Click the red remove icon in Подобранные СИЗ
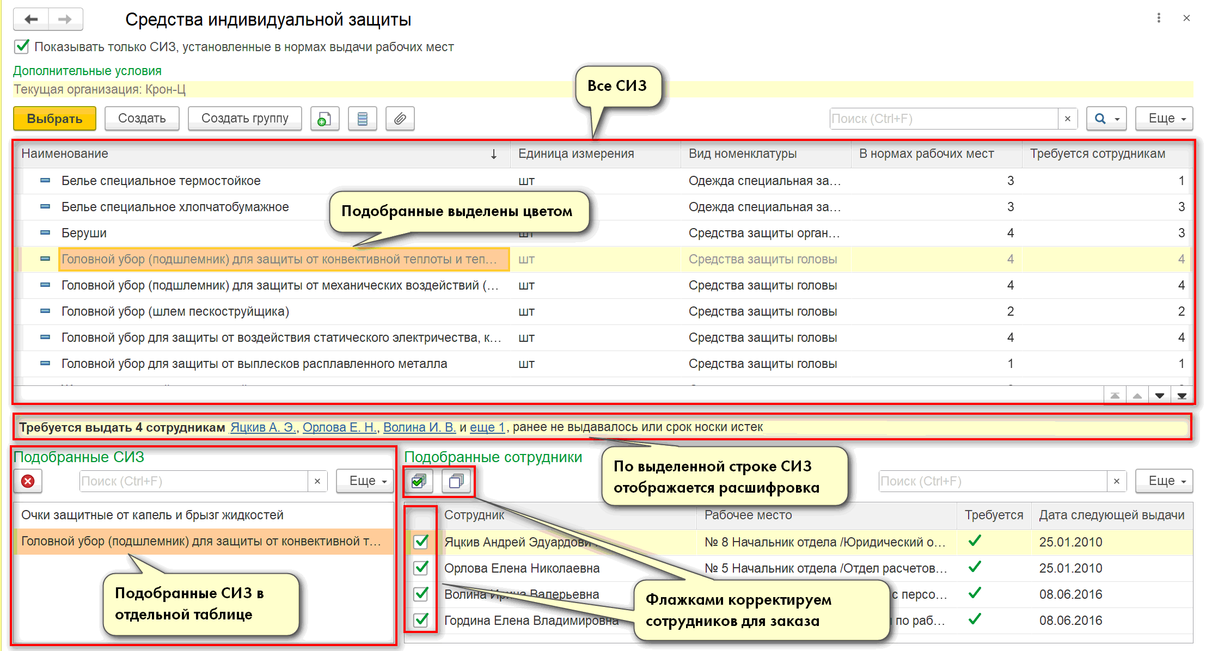 click(28, 481)
